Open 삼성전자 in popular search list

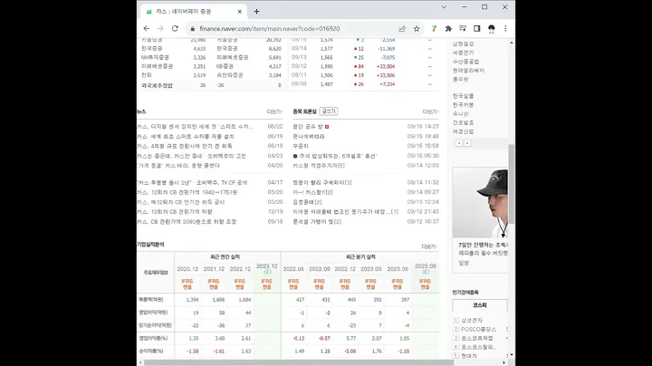point(472,321)
